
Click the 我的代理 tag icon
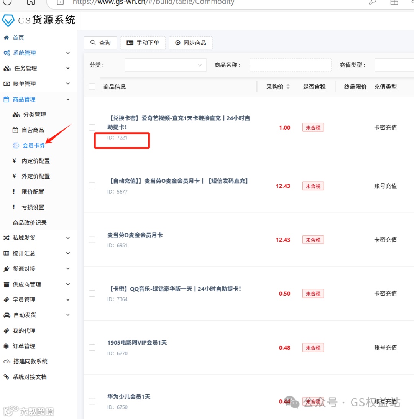pos(7,331)
